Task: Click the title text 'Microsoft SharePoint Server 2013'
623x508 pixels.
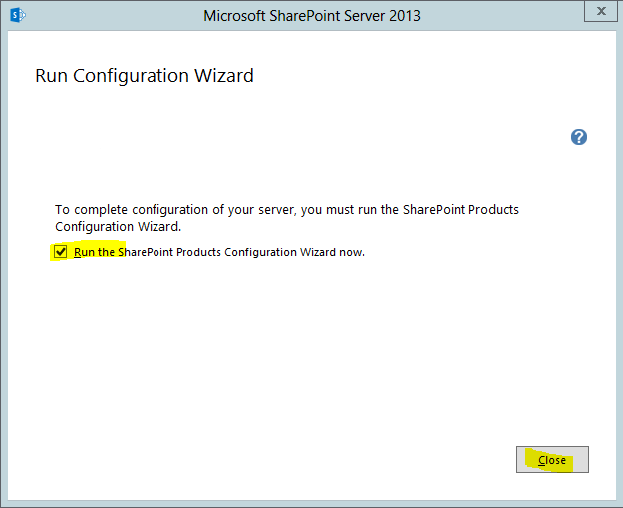Action: [311, 16]
